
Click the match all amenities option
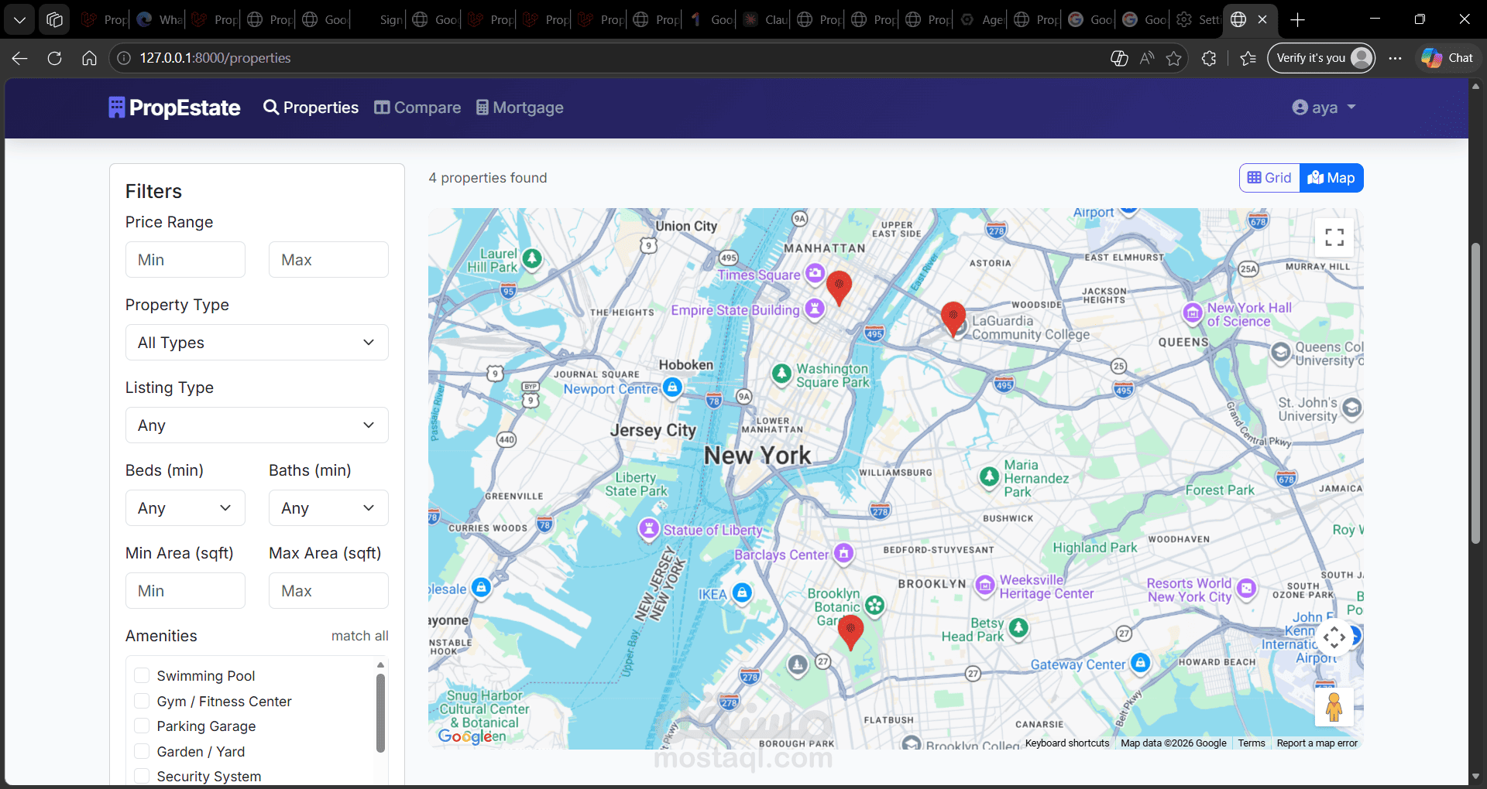(x=360, y=636)
